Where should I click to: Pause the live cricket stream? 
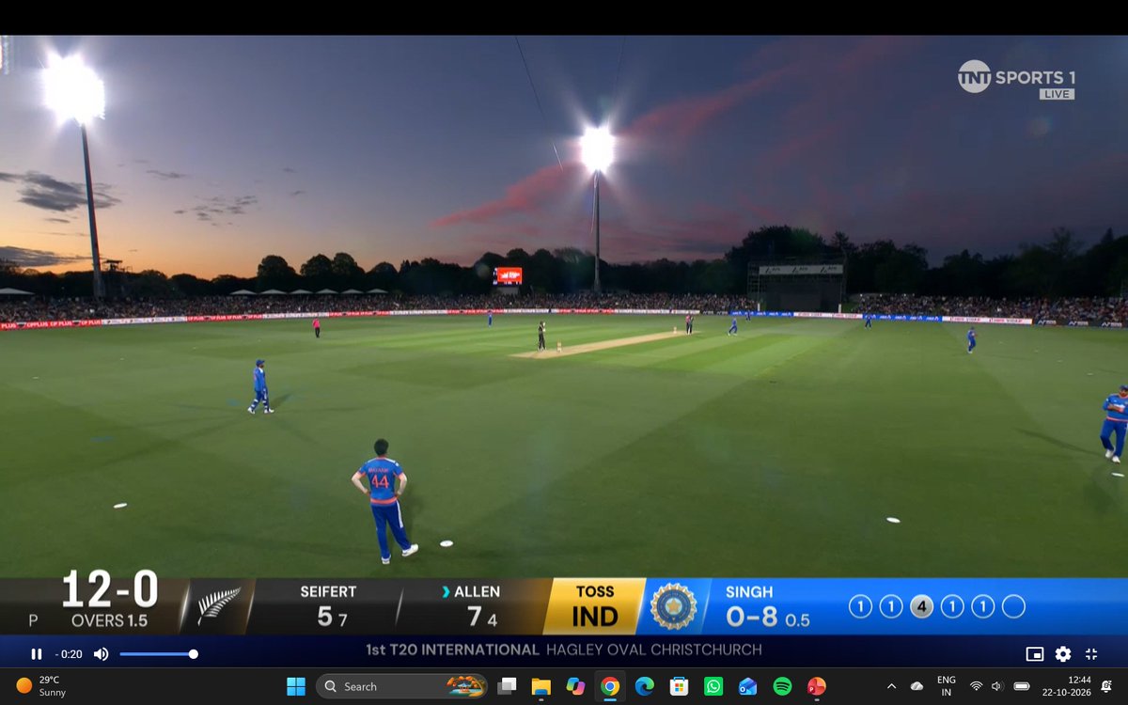37,654
